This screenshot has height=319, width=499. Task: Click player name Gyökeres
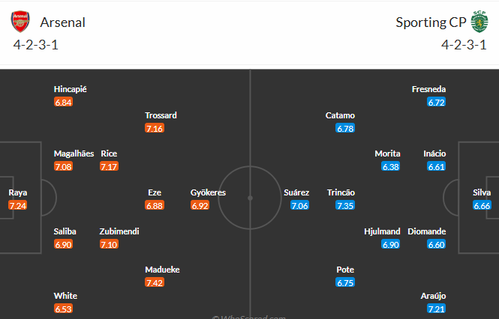[x=209, y=192]
